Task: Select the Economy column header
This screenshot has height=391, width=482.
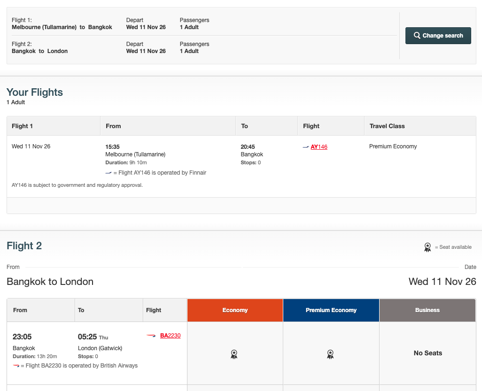Action: (235, 310)
